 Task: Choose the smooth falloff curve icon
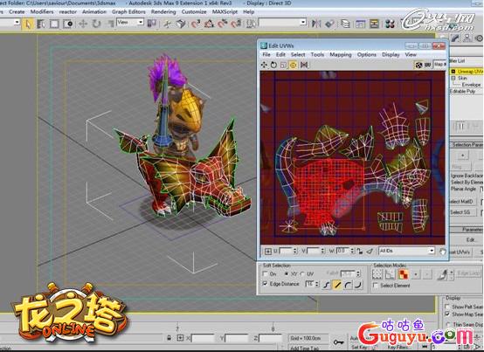tap(327, 285)
